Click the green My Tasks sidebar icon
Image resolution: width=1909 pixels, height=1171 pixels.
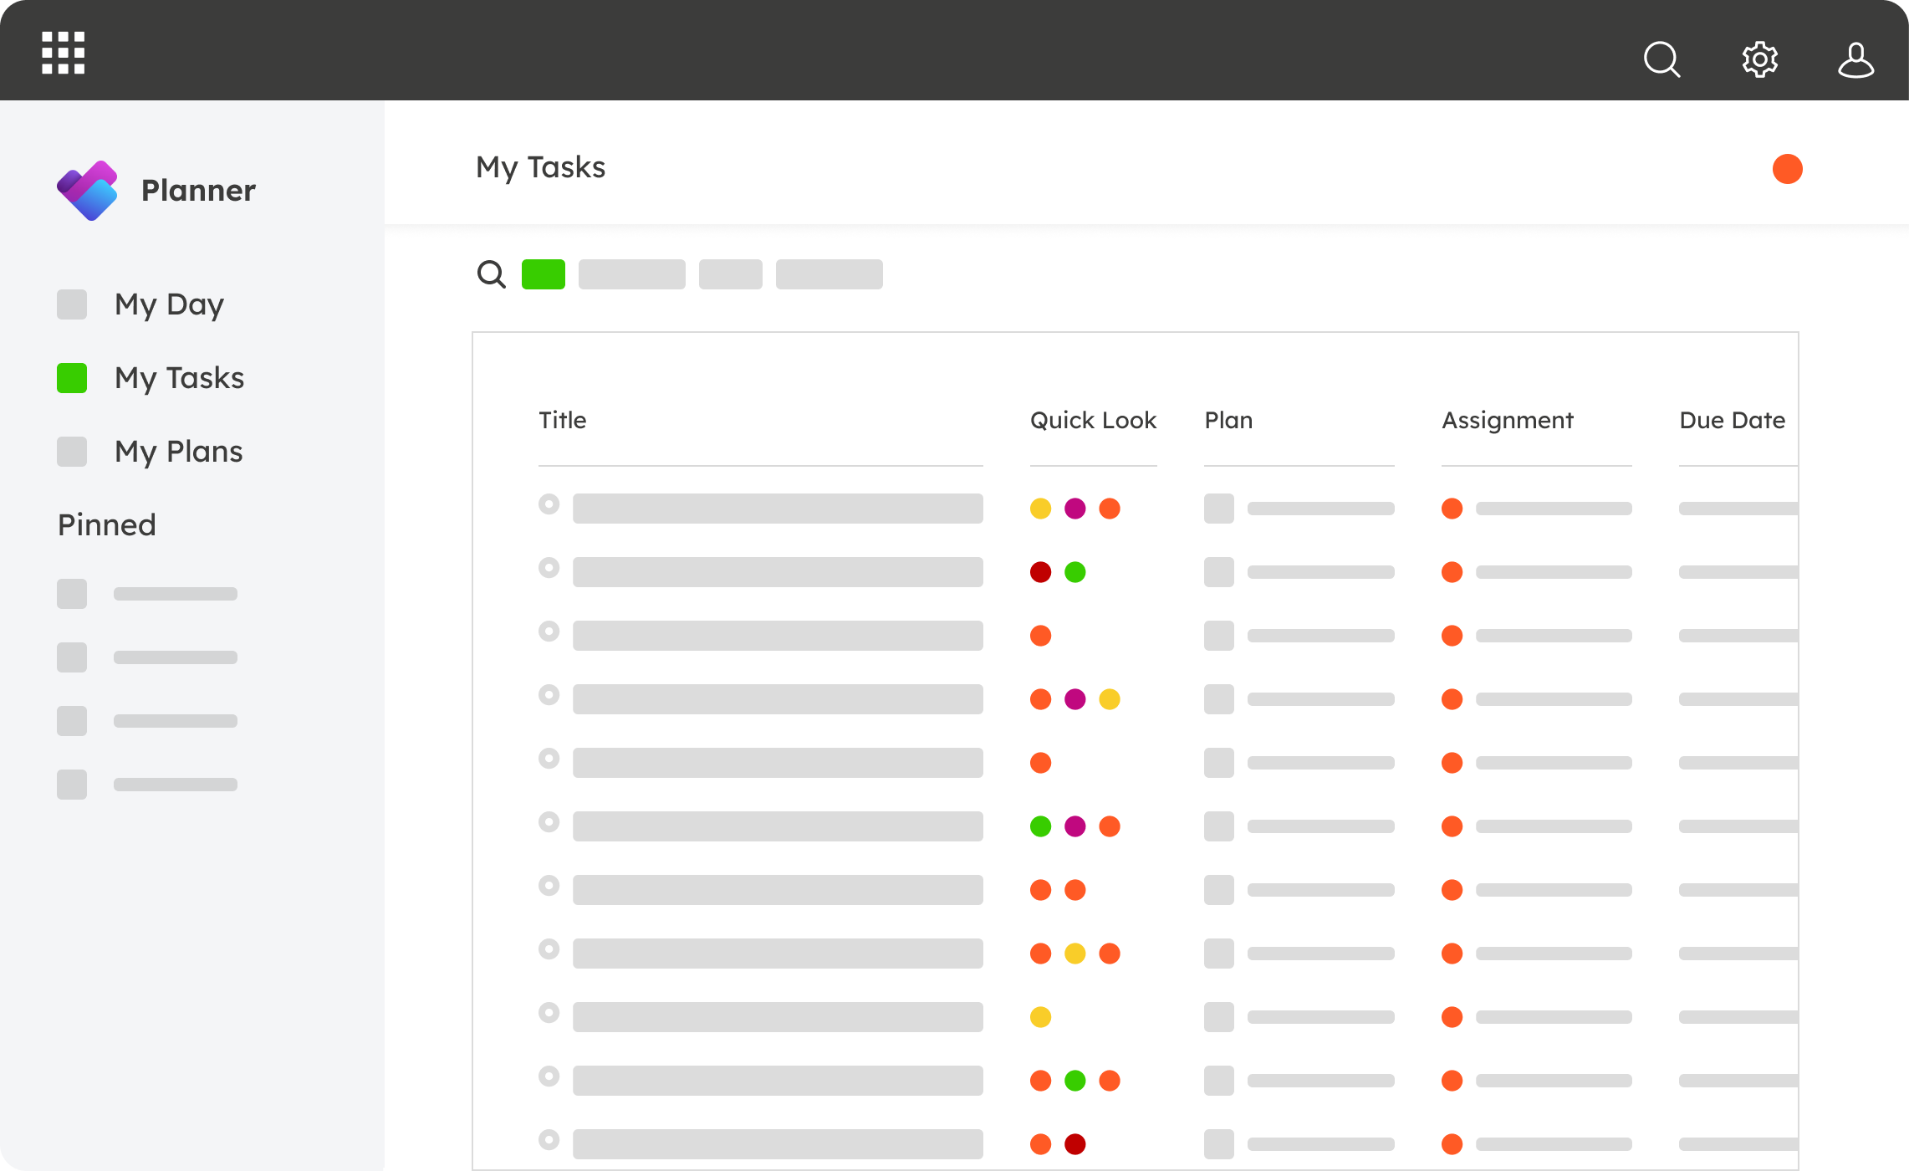coord(72,378)
